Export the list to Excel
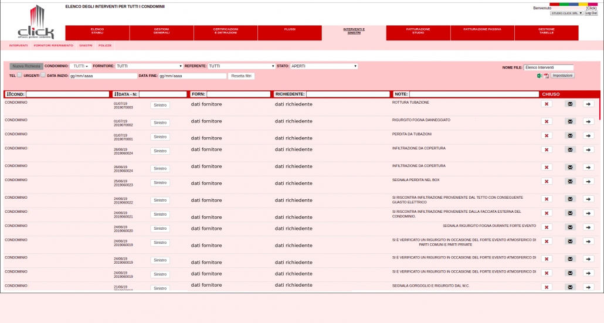 coord(539,76)
